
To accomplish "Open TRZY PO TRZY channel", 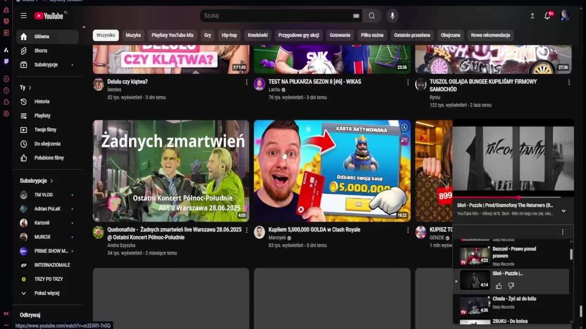I will (x=48, y=279).
